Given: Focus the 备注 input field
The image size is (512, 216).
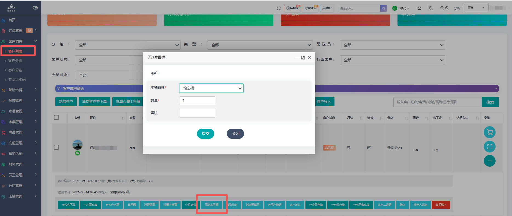Looking at the screenshot, I should click(197, 113).
